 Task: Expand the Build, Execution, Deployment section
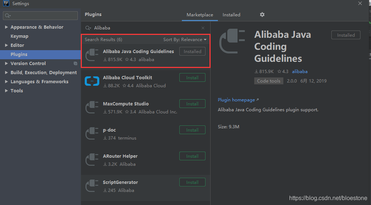click(x=7, y=73)
